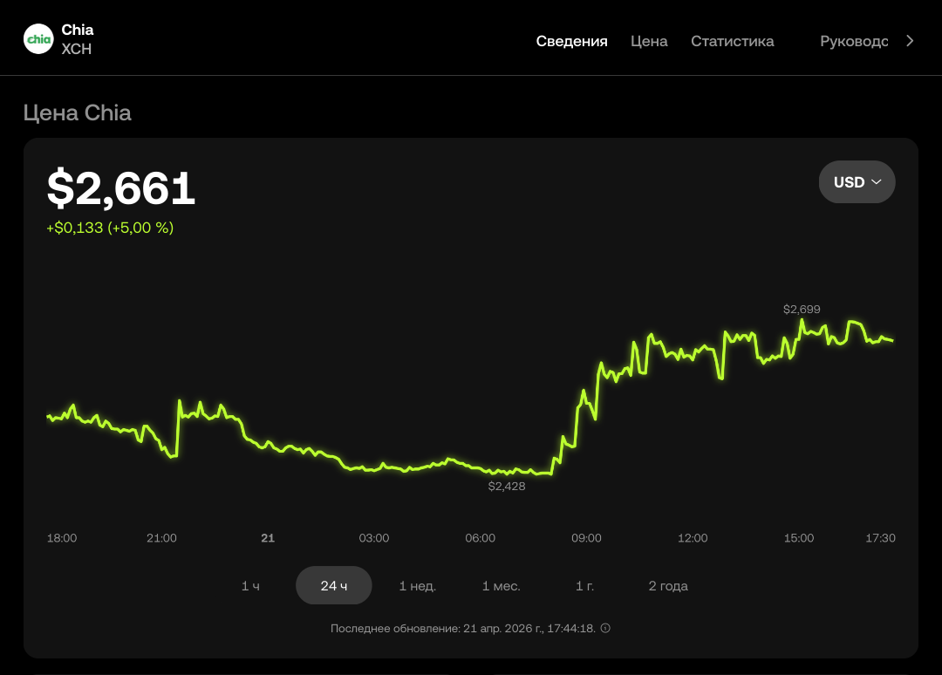Click the 12:00 axis label

(x=693, y=538)
